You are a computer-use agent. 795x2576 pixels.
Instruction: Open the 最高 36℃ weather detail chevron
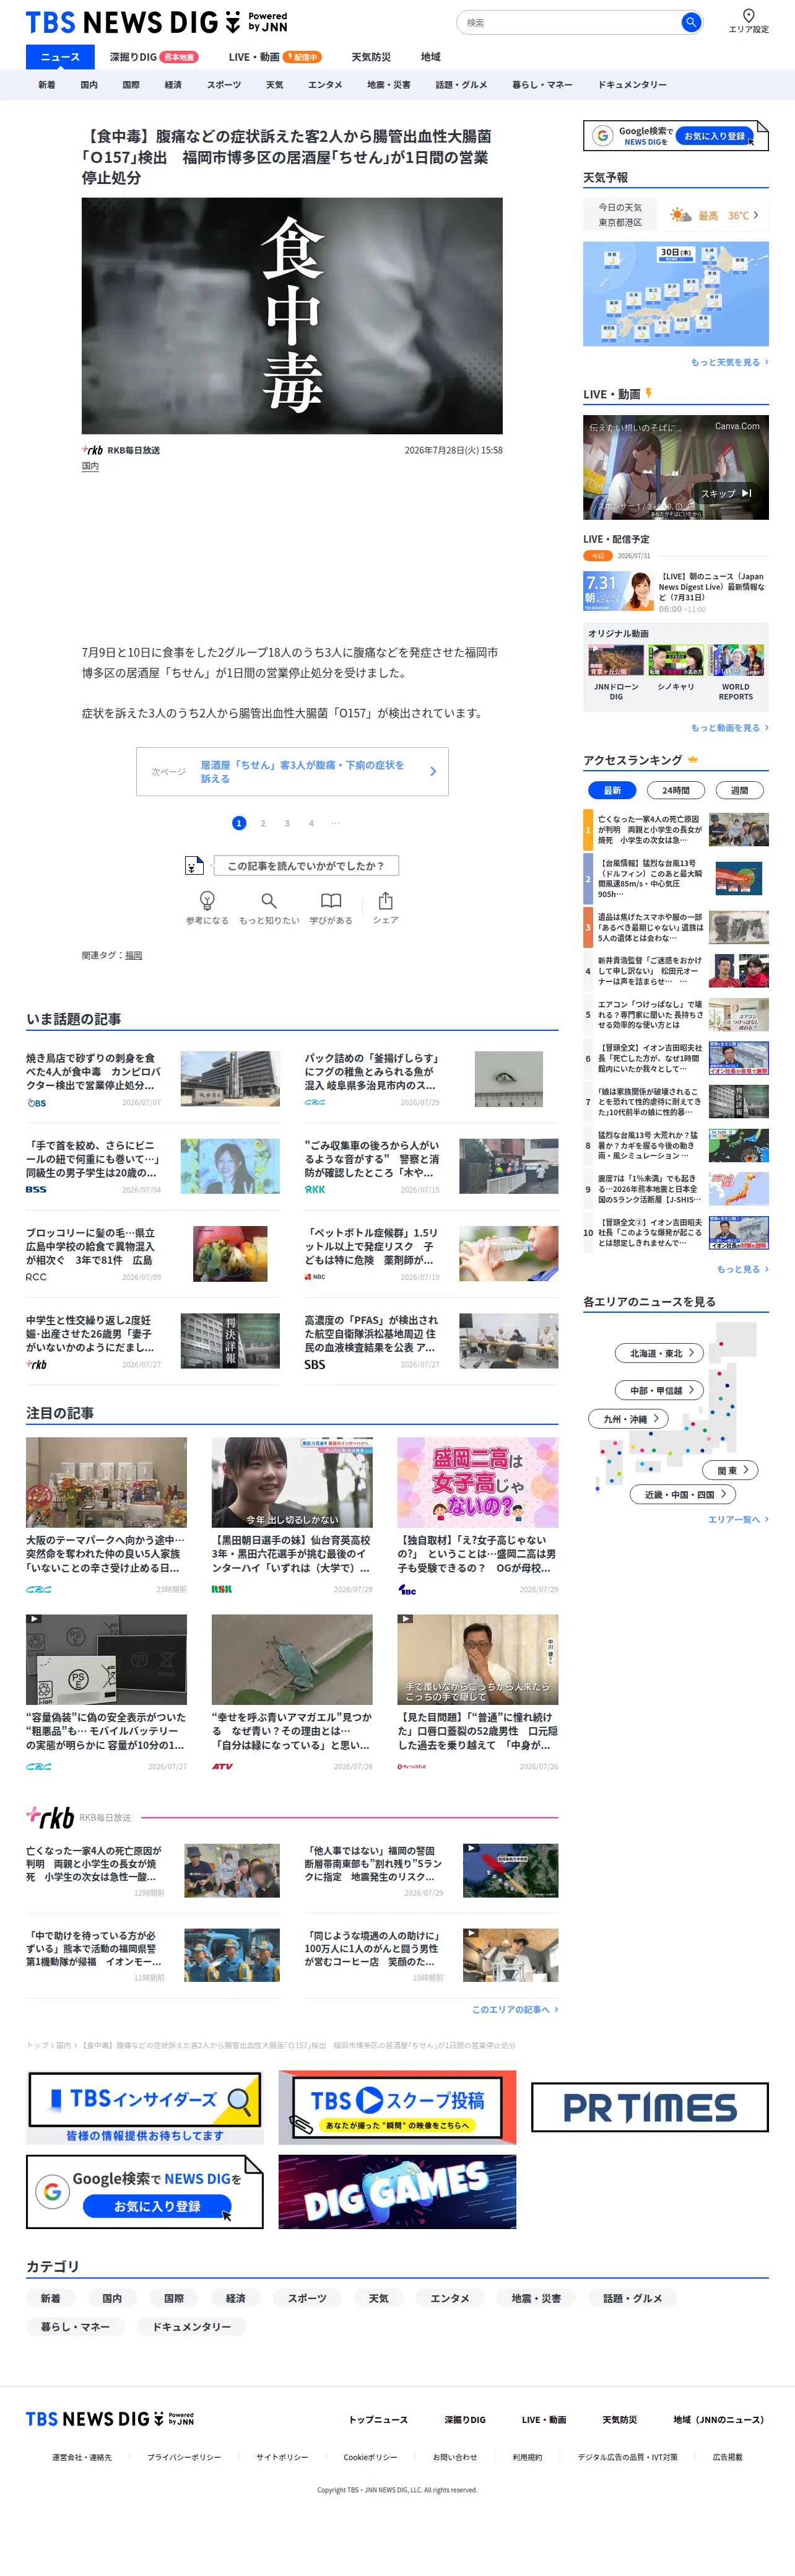[756, 215]
